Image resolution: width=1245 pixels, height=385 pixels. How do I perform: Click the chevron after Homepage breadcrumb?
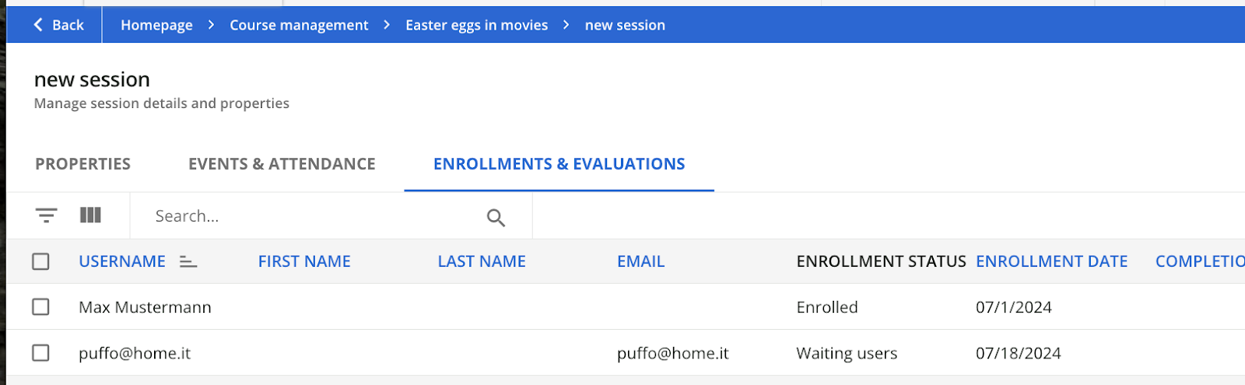(x=211, y=25)
